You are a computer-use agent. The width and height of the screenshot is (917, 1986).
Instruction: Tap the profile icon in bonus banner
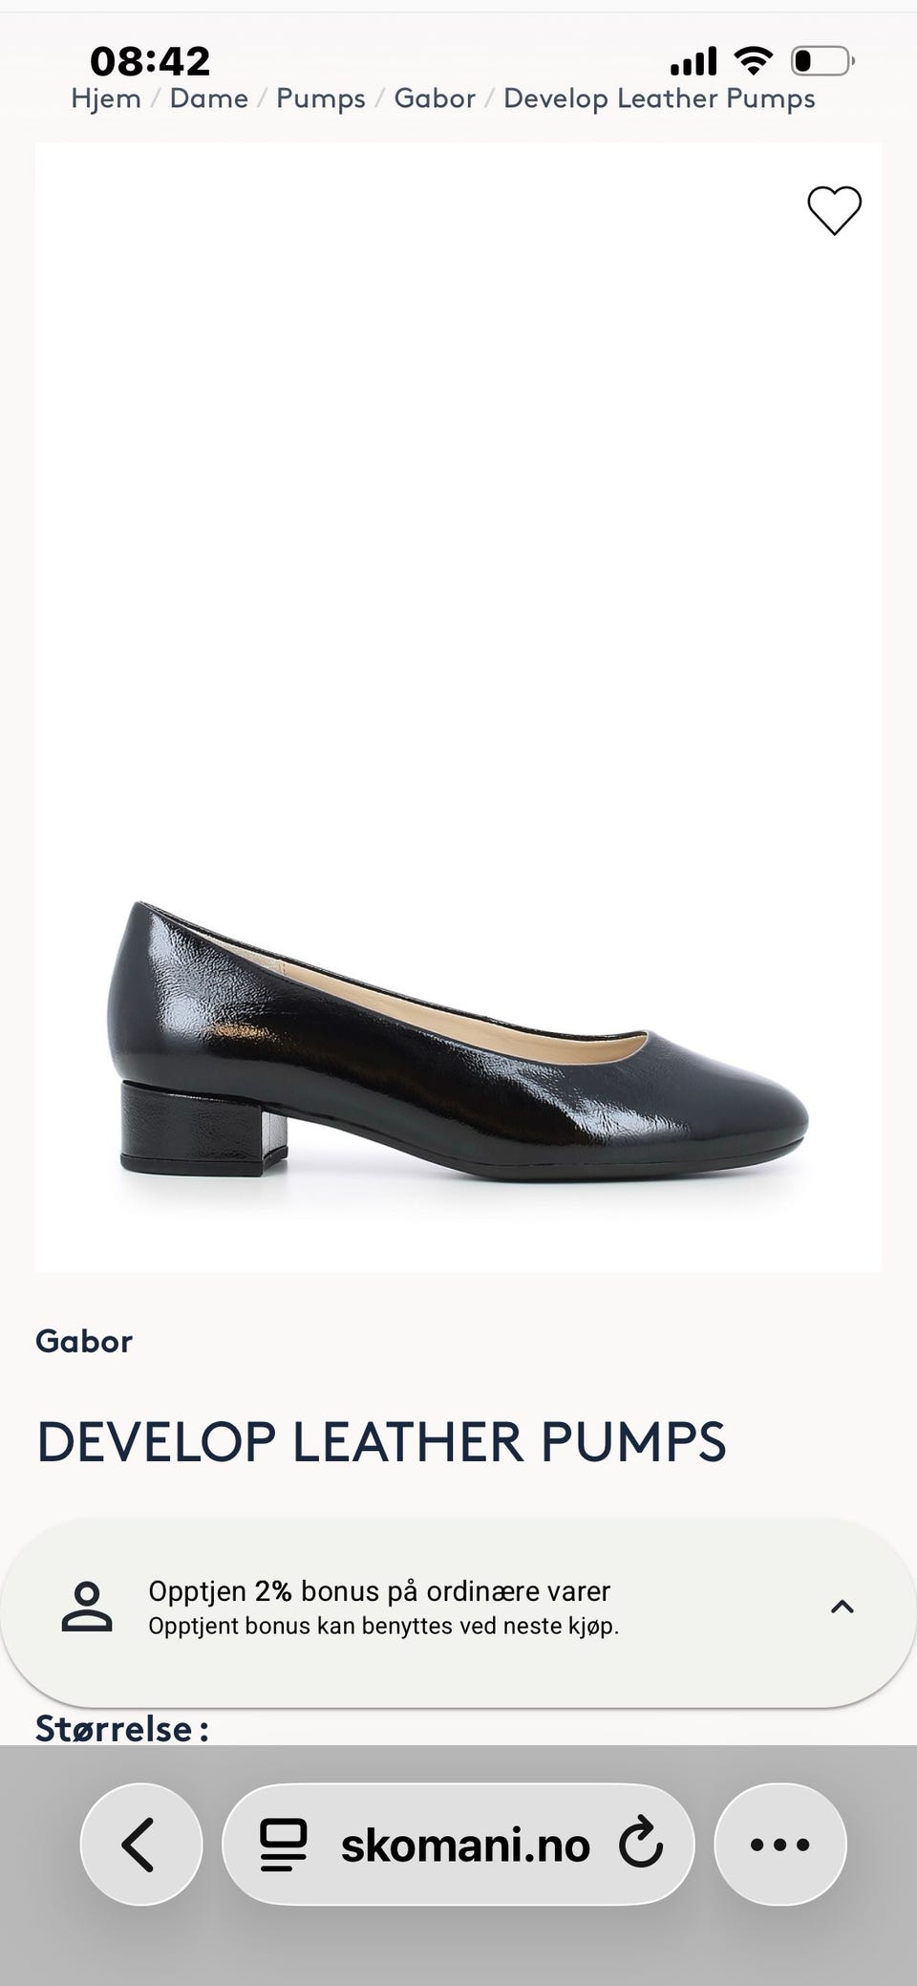pyautogui.click(x=87, y=1607)
